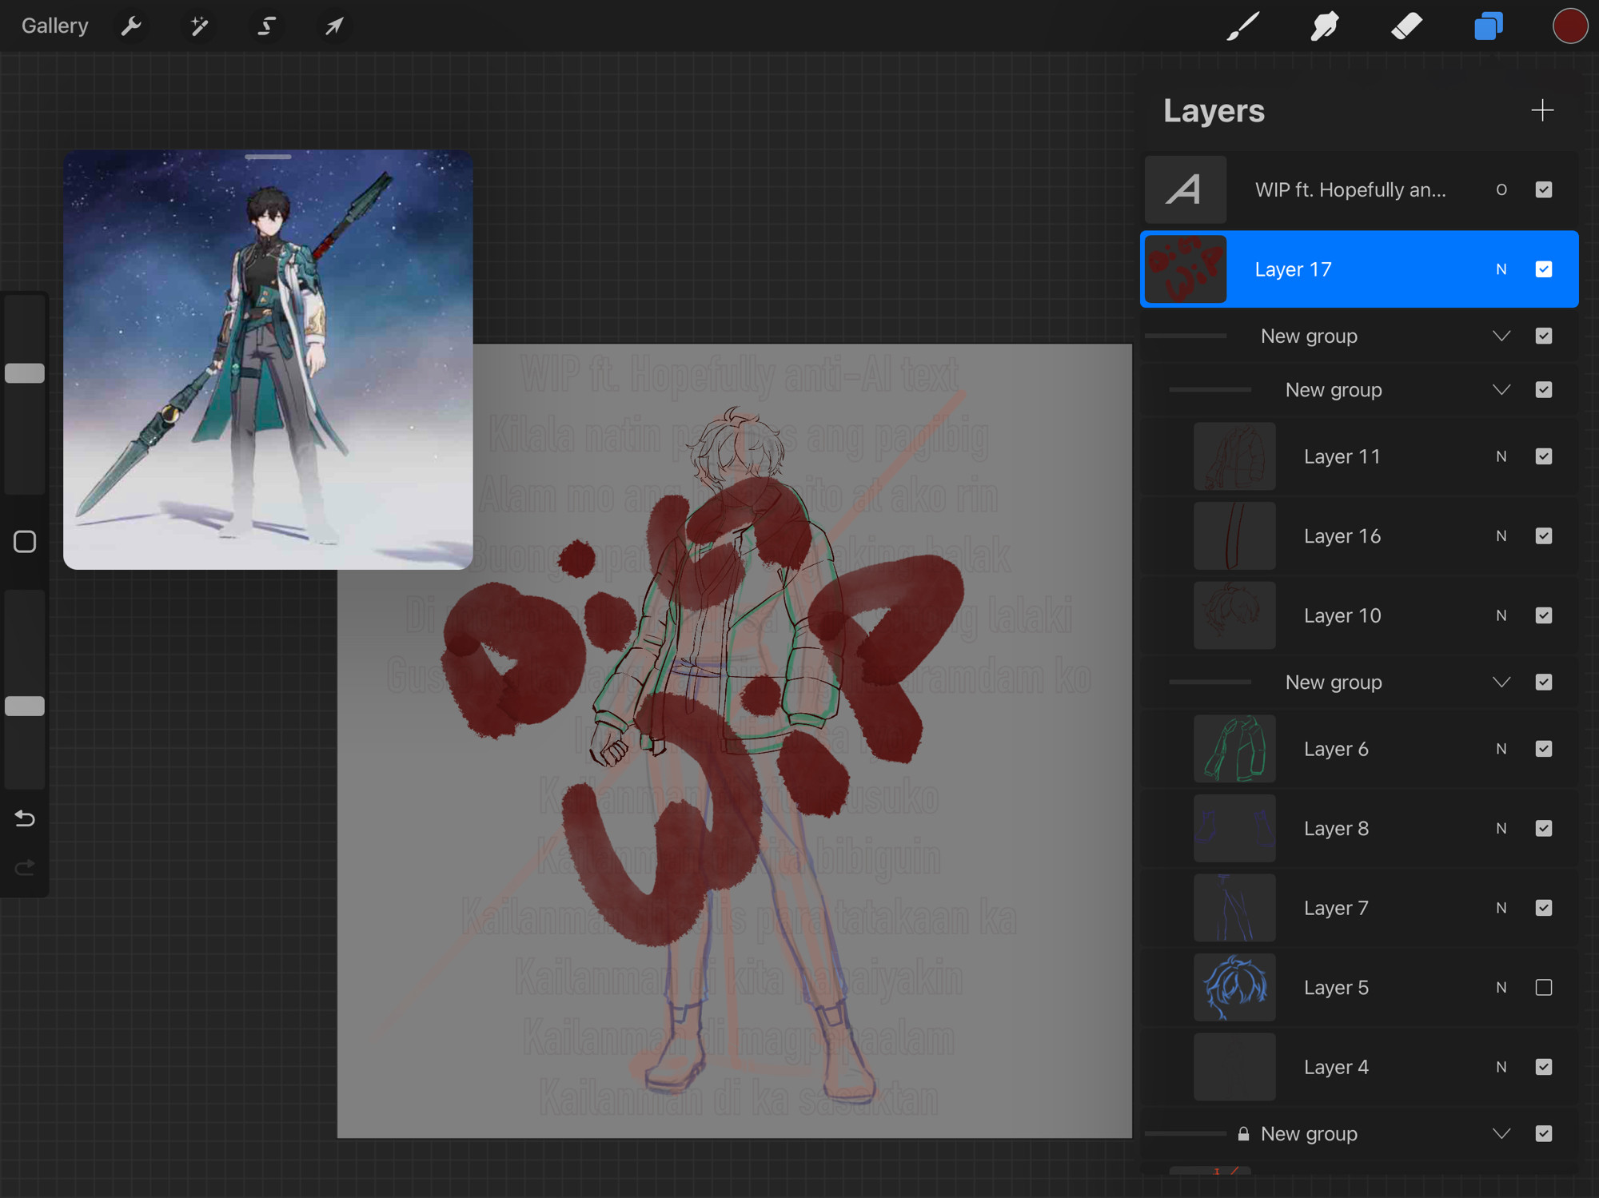
Task: Open the active color picker circle
Action: tap(1569, 26)
